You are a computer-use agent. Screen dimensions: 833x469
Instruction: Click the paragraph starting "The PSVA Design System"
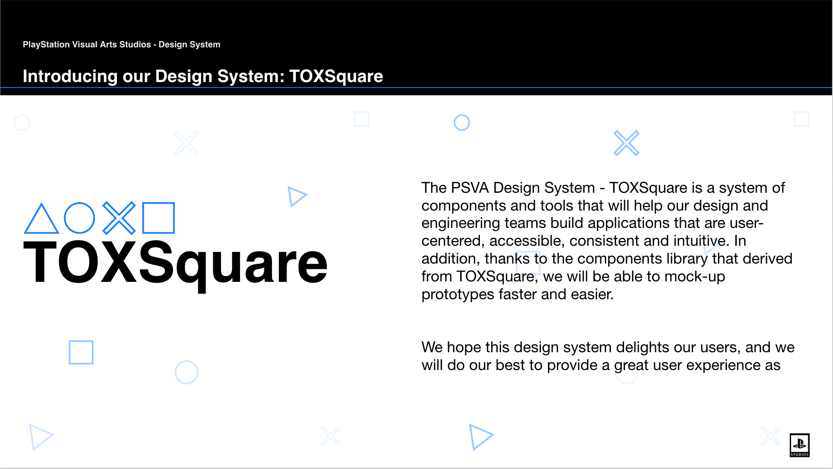607,241
